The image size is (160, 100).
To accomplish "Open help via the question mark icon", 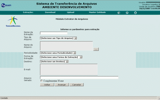I will (x=127, y=13).
